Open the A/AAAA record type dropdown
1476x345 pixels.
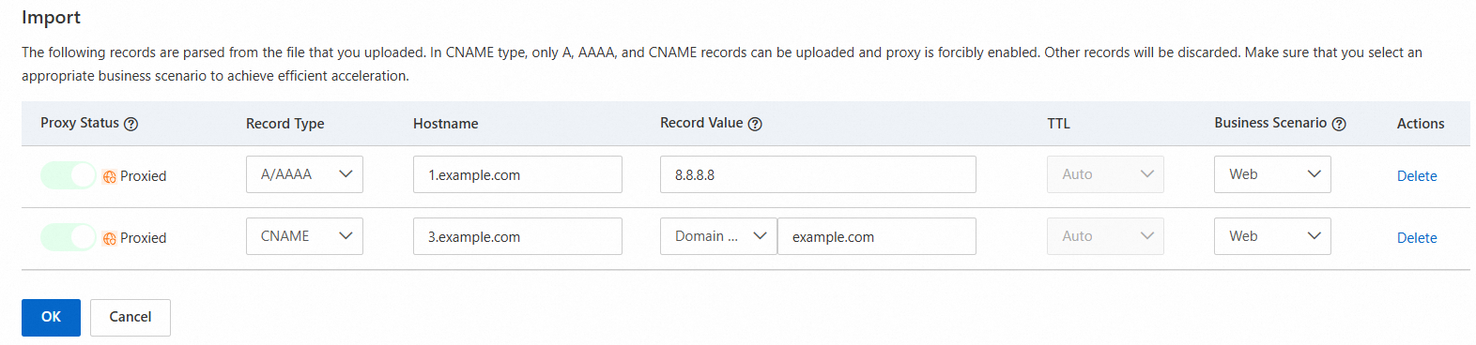[304, 174]
